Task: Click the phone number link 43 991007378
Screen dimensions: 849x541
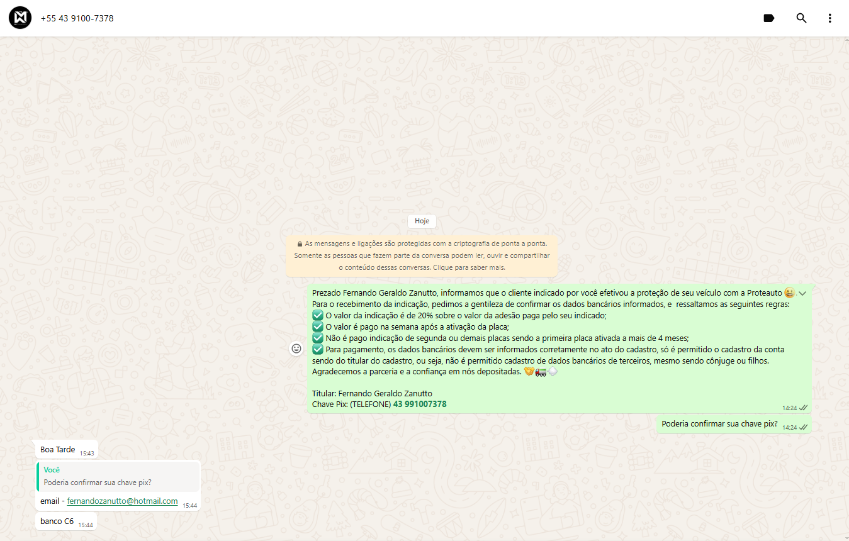Action: point(420,404)
